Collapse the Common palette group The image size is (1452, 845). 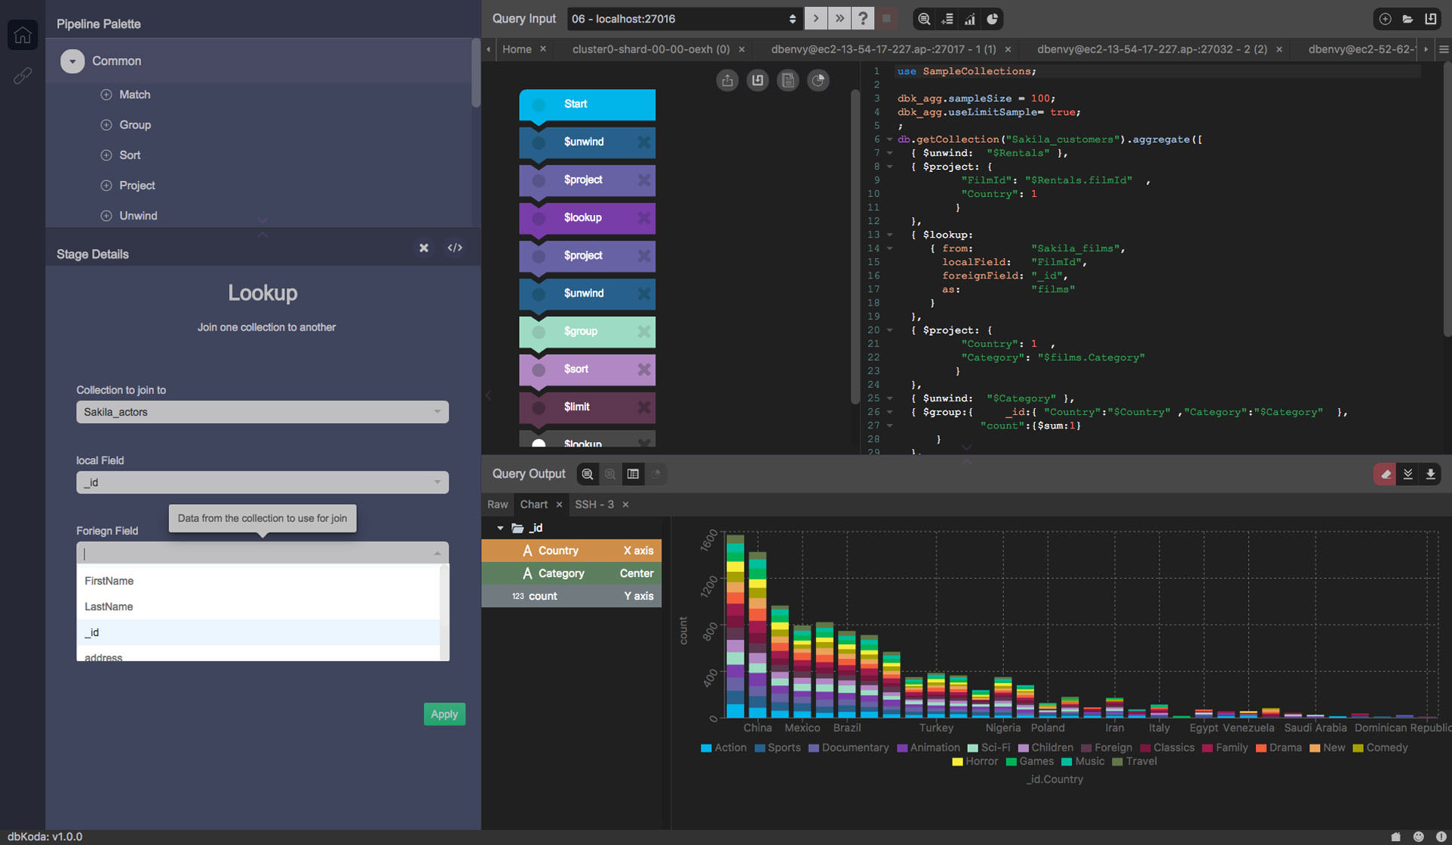coord(72,61)
